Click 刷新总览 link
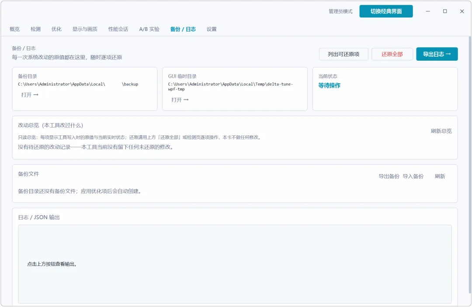The height and width of the screenshot is (307, 472). [x=441, y=131]
